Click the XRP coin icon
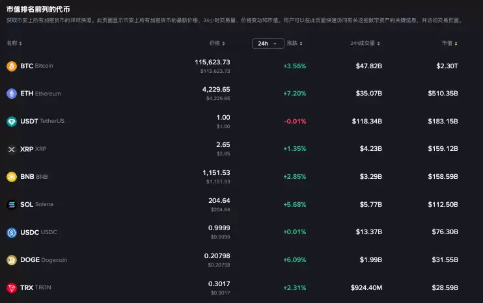Screen dimensions: 483x303 click(11, 149)
